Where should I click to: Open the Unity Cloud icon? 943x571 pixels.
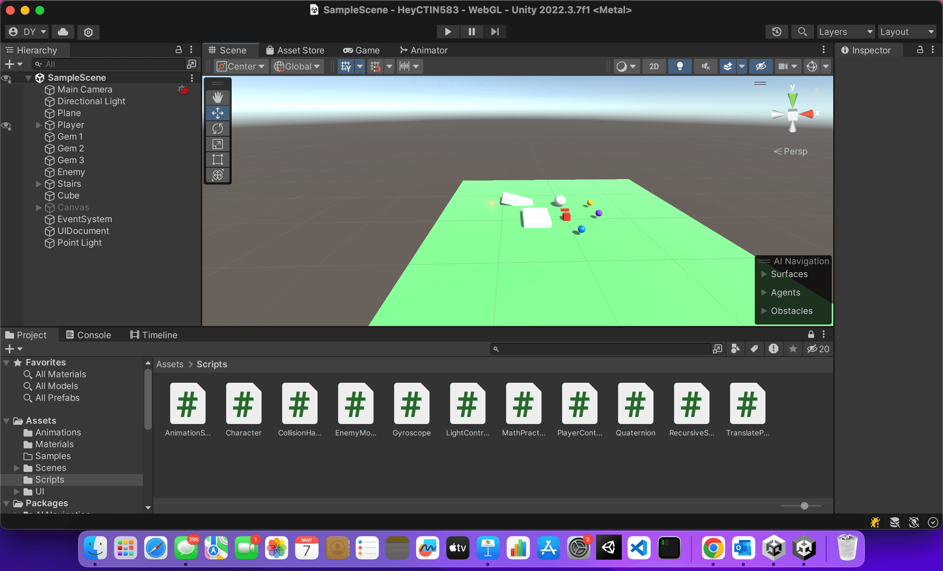coord(63,32)
